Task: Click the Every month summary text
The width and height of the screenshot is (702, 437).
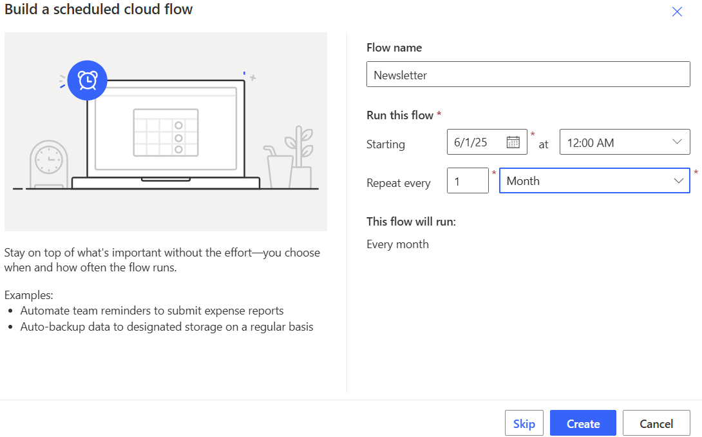Action: coord(397,244)
